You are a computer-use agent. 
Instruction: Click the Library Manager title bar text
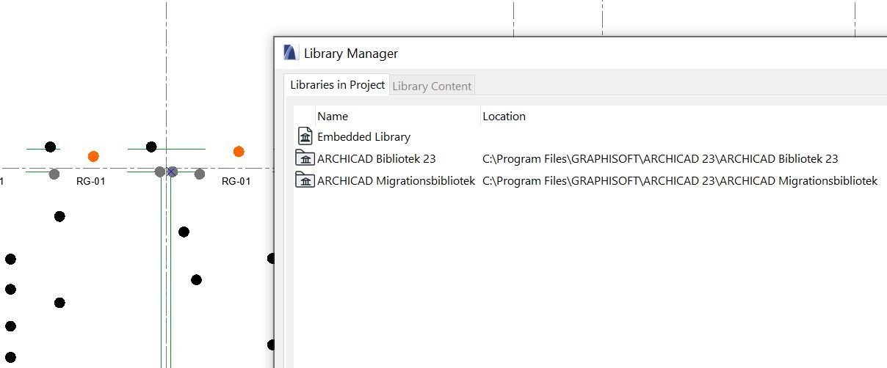click(x=351, y=54)
